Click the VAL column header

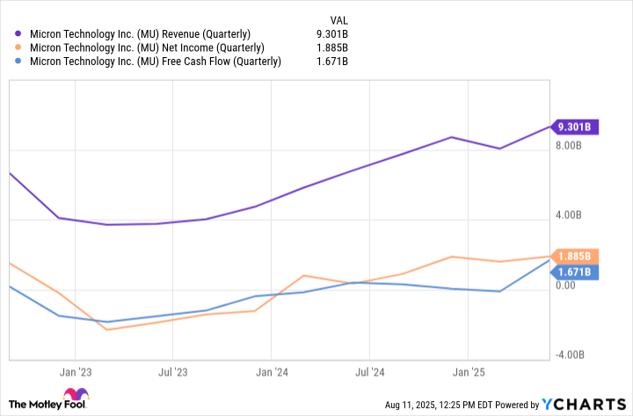pyautogui.click(x=338, y=20)
